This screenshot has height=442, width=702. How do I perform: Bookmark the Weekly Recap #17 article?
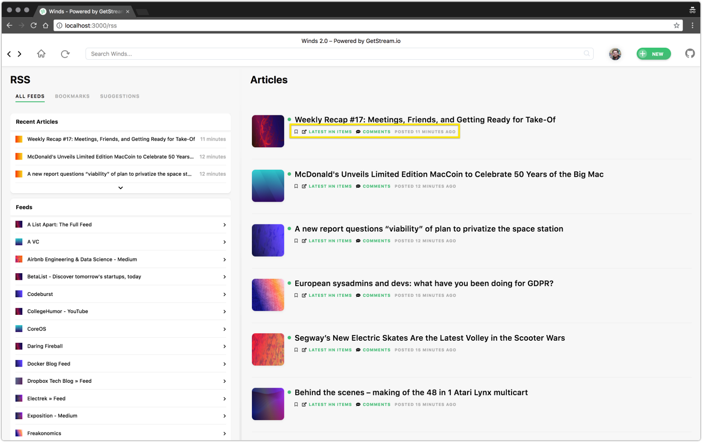(296, 132)
